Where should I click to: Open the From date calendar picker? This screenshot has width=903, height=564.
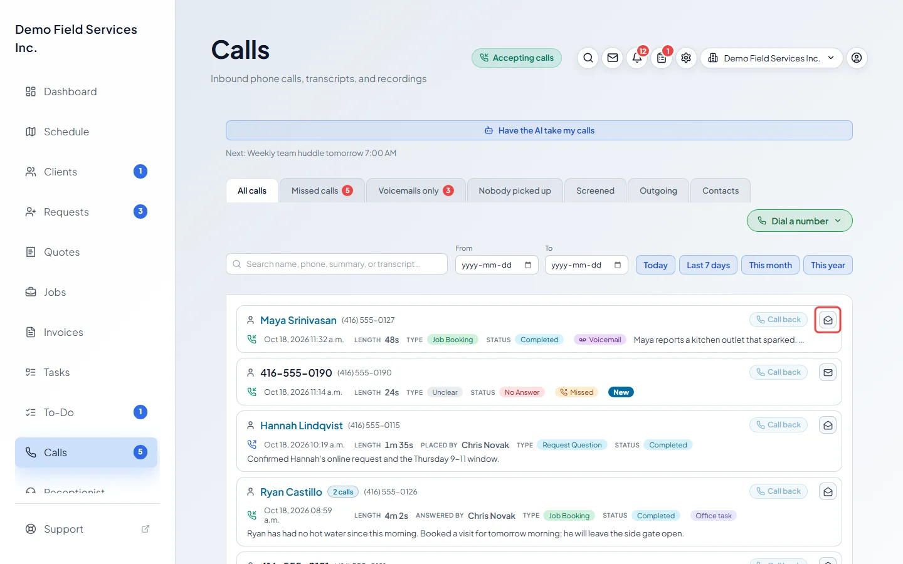(528, 265)
